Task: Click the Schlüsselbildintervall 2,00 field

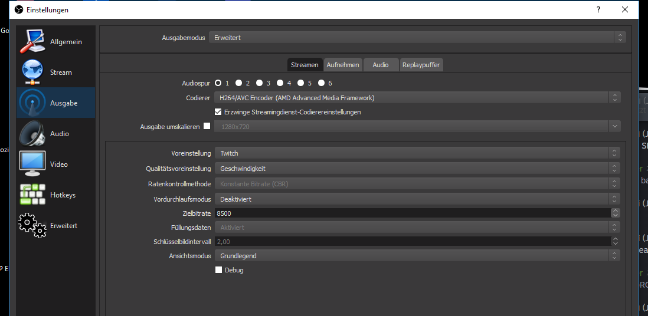Action: click(x=412, y=242)
